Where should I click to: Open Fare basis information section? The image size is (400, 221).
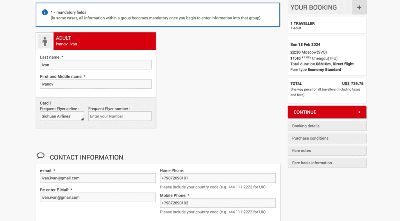click(327, 163)
